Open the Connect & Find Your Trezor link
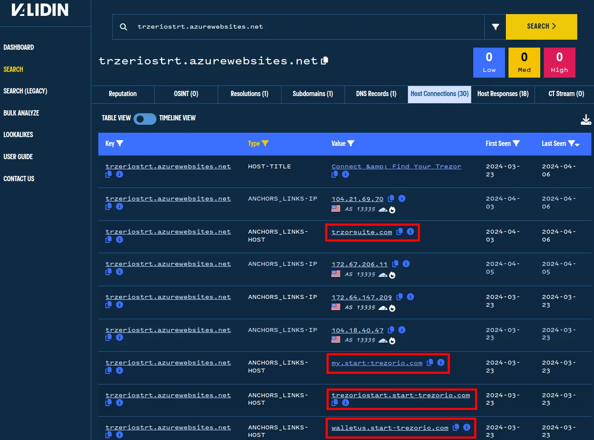The height and width of the screenshot is (440, 594). pyautogui.click(x=397, y=166)
